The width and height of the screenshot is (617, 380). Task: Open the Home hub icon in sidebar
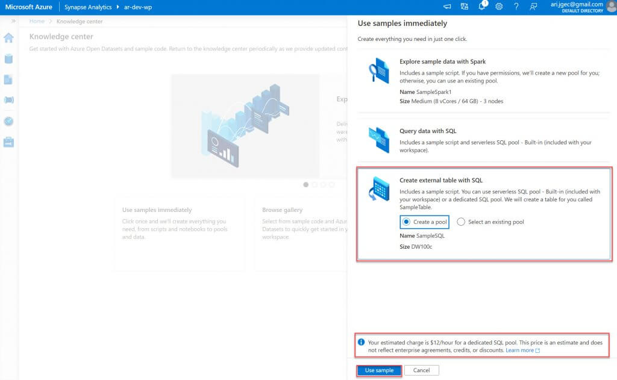pos(8,38)
